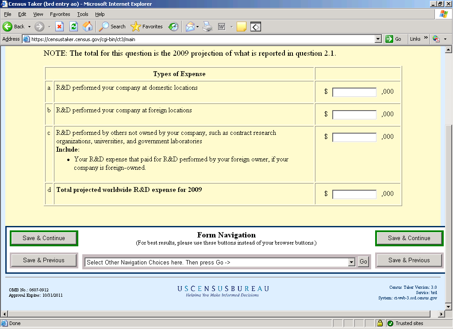Open the History toolbar icon
453x329 pixels.
pos(173,27)
